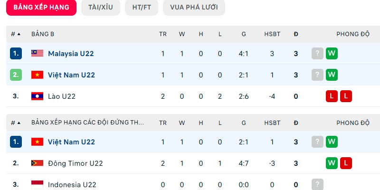Viewport: 380px width, 190px height.
Task: Click the Indonesia flag icon
Action: (37, 184)
